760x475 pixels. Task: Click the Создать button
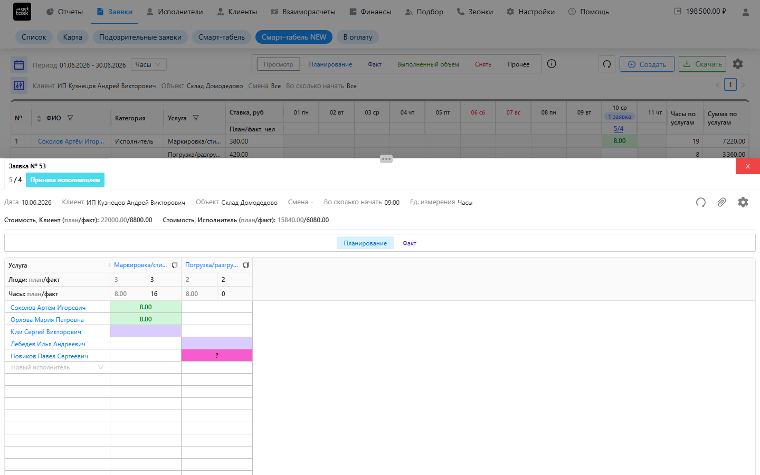coord(647,64)
